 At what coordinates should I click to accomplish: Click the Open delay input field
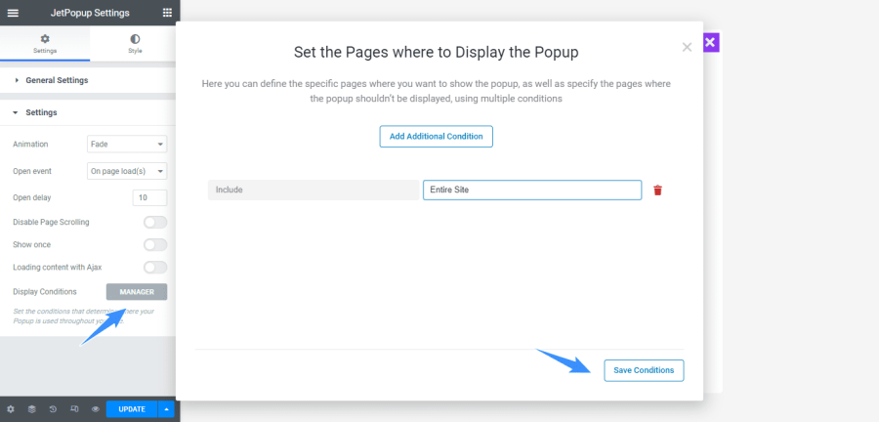tap(149, 198)
